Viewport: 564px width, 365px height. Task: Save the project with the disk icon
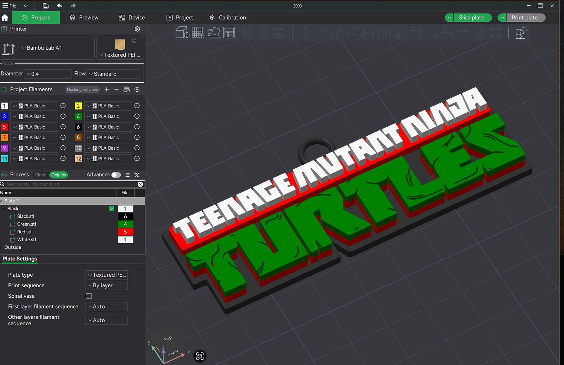[x=45, y=6]
